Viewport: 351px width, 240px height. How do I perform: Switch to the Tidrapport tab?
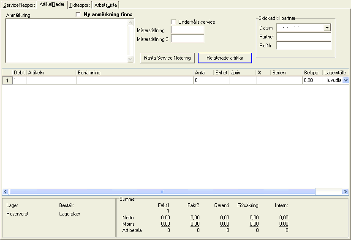click(x=80, y=5)
